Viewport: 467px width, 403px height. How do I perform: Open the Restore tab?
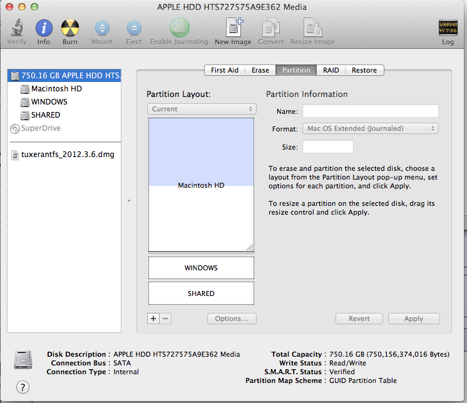pyautogui.click(x=364, y=70)
